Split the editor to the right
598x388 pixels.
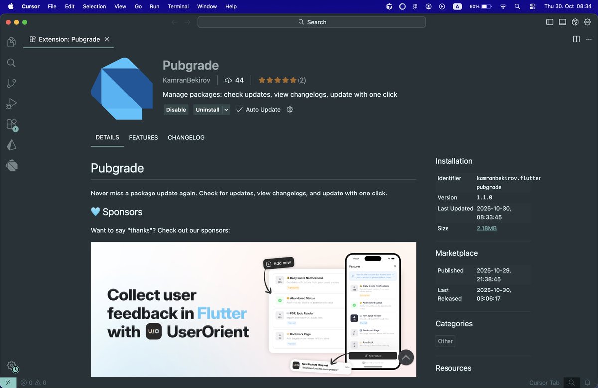[576, 39]
